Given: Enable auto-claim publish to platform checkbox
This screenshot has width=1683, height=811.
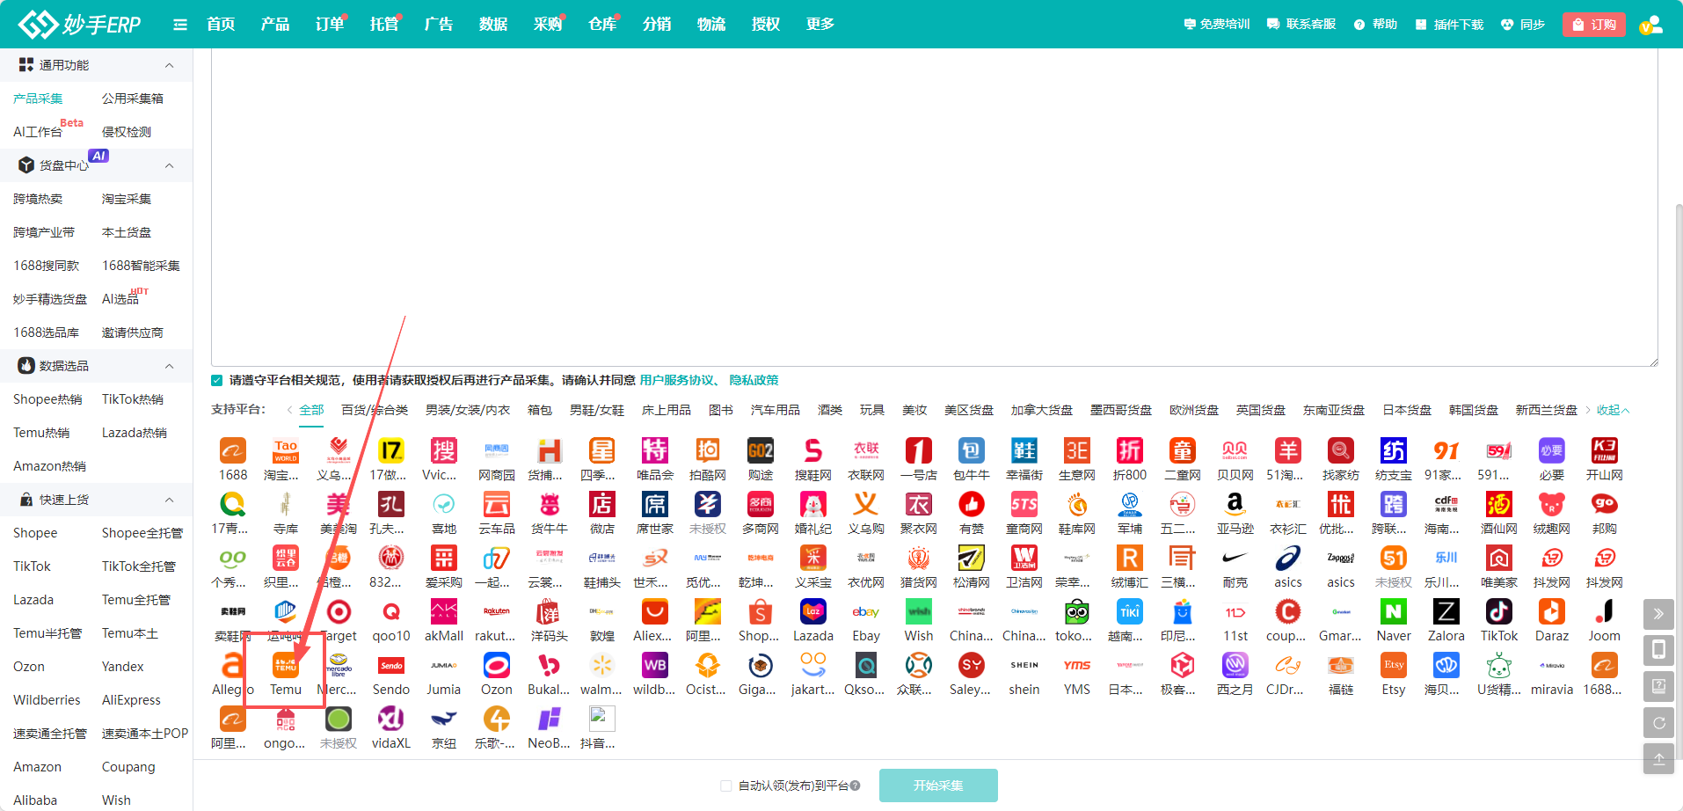Looking at the screenshot, I should coord(725,785).
